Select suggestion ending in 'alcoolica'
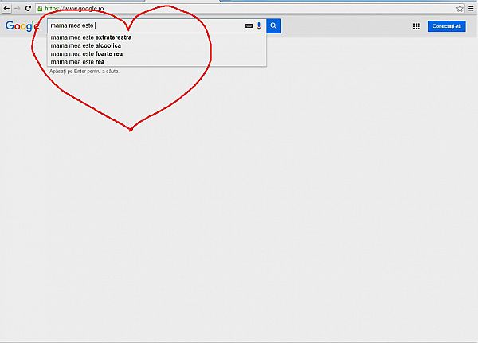Image resolution: width=478 pixels, height=343 pixels. (86, 45)
